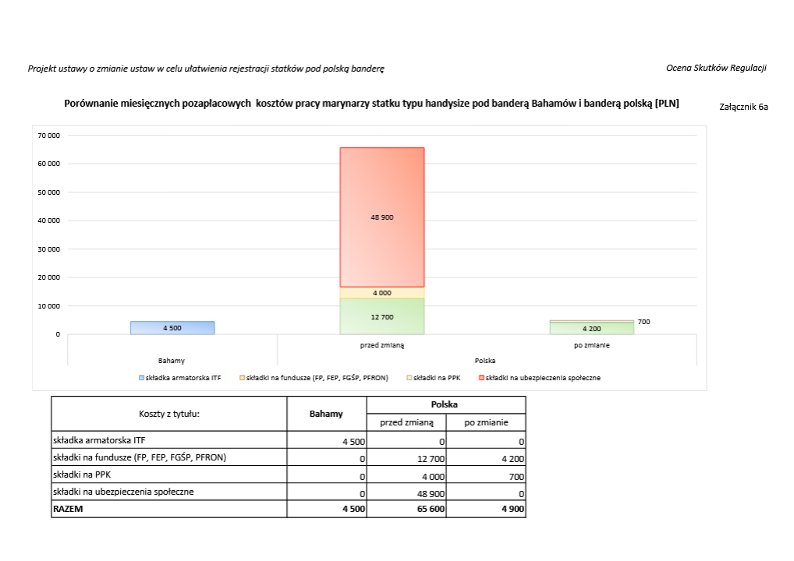The image size is (794, 561).
Task: Click the Ocena Skutków Regulacji header text
Action: coord(716,68)
